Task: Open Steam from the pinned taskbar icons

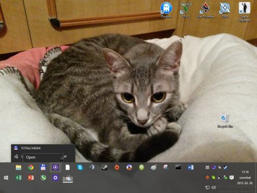Action: pyautogui.click(x=104, y=167)
